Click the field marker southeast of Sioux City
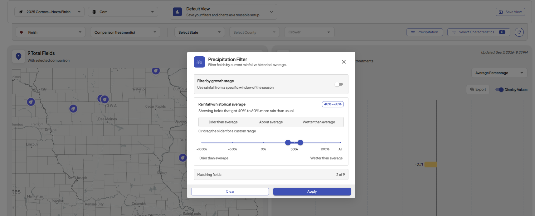The width and height of the screenshot is (535, 216). (73, 109)
